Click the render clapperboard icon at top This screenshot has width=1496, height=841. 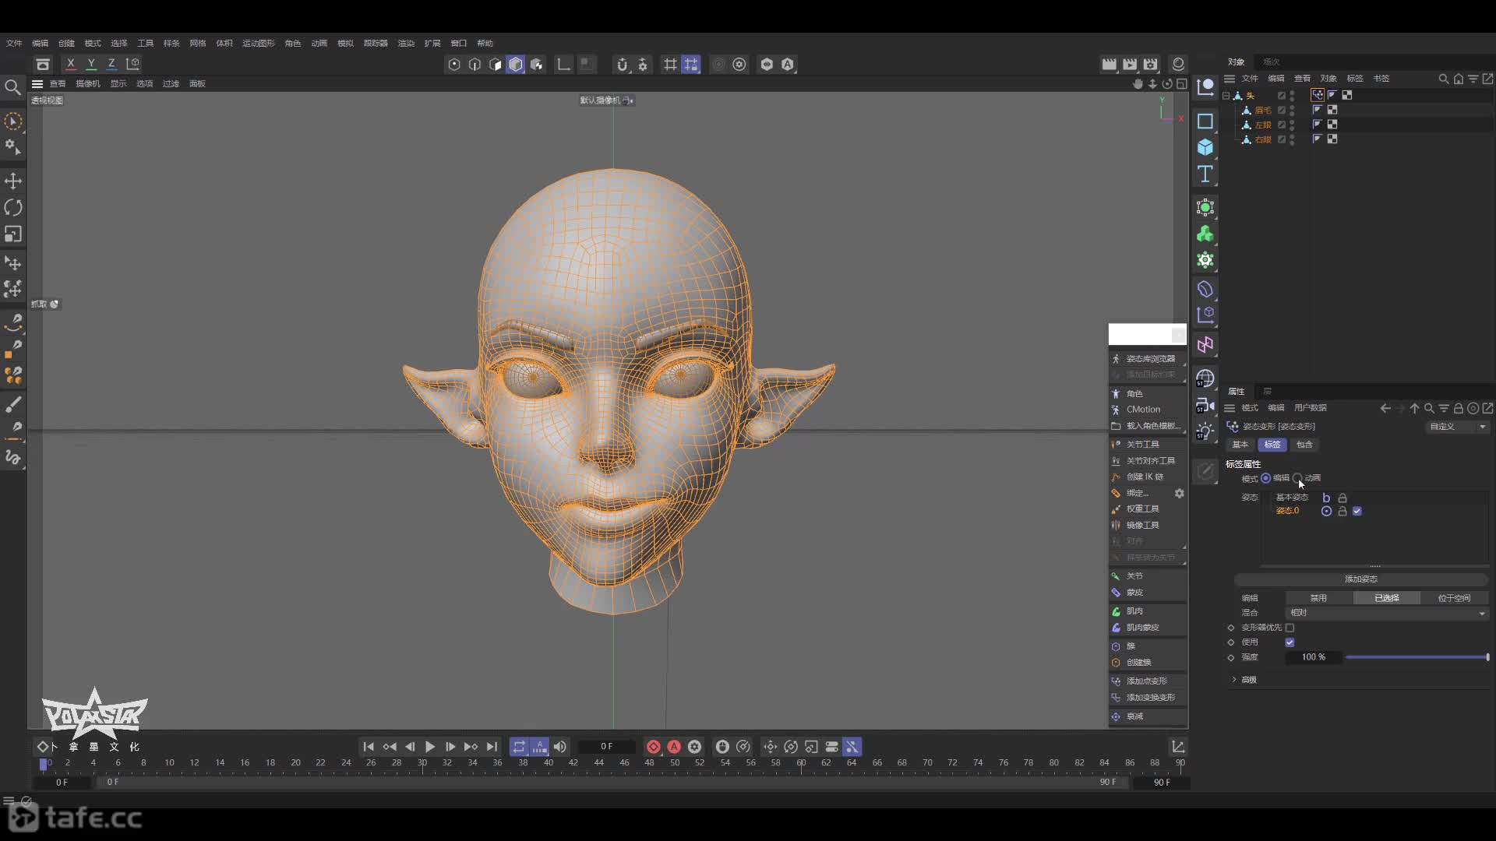(1109, 64)
